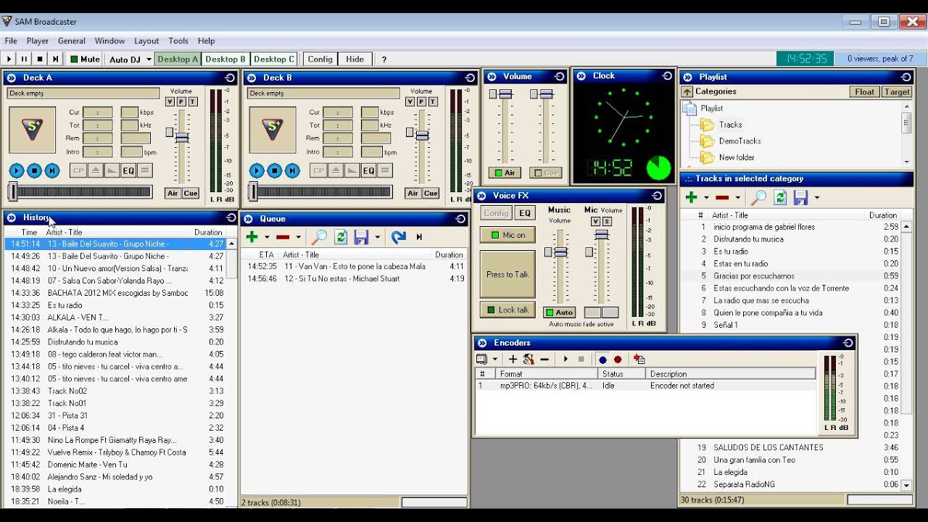Refresh the Queue list
The image size is (928, 522).
(341, 237)
